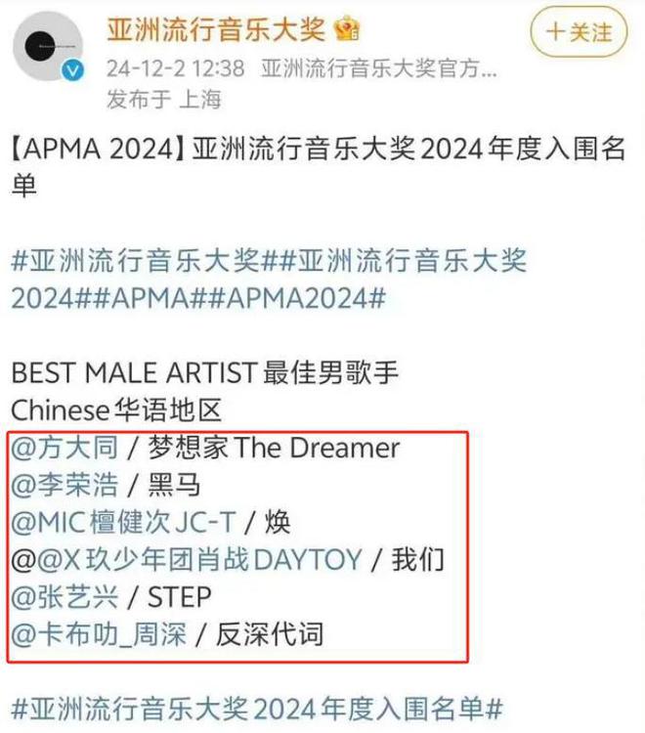This screenshot has width=645, height=733.
Task: Open the account's profile avatar
Action: 48,47
